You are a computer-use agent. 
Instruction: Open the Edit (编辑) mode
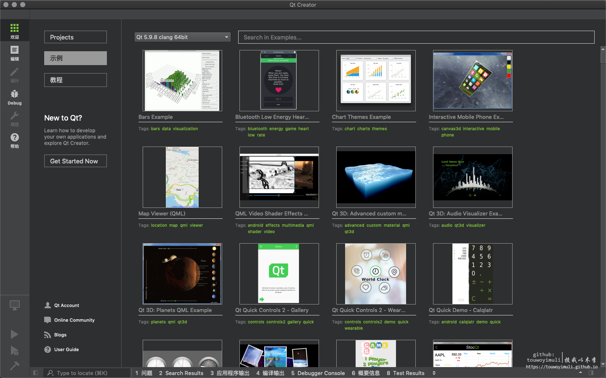tap(15, 52)
